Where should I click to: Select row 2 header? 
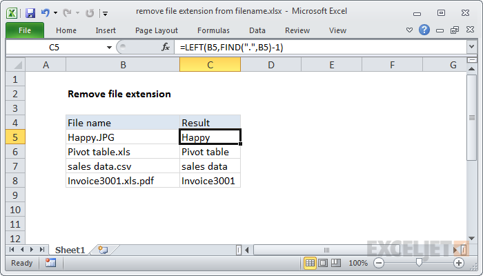[15, 94]
